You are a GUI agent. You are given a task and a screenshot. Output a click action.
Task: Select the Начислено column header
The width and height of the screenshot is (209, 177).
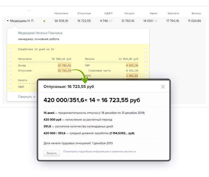[61, 13]
